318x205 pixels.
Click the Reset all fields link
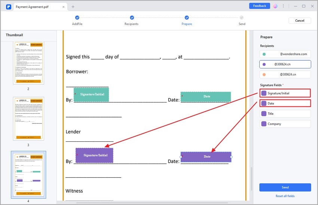285,196
